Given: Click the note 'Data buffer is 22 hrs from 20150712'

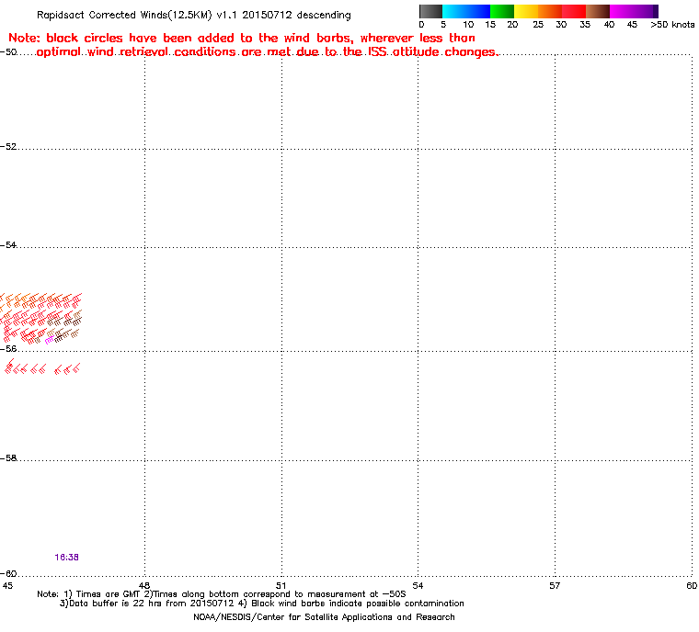Looking at the screenshot, I should 152,604.
